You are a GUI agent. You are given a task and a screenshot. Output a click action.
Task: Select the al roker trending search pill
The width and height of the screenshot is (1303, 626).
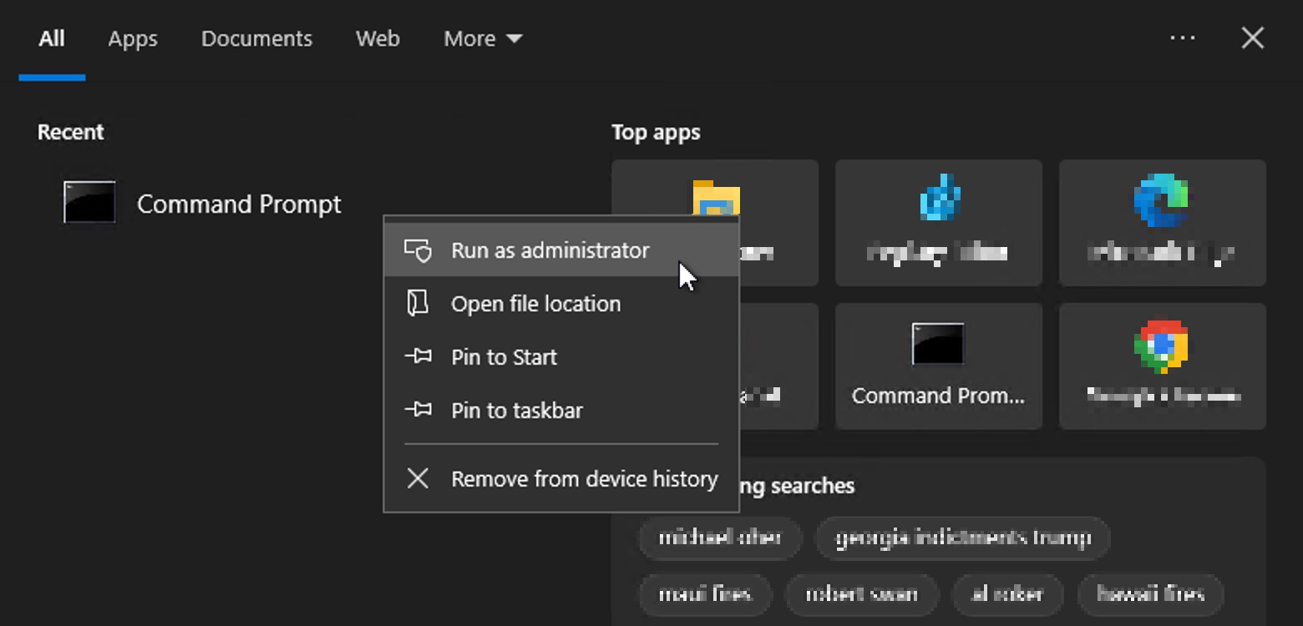[x=1008, y=594]
